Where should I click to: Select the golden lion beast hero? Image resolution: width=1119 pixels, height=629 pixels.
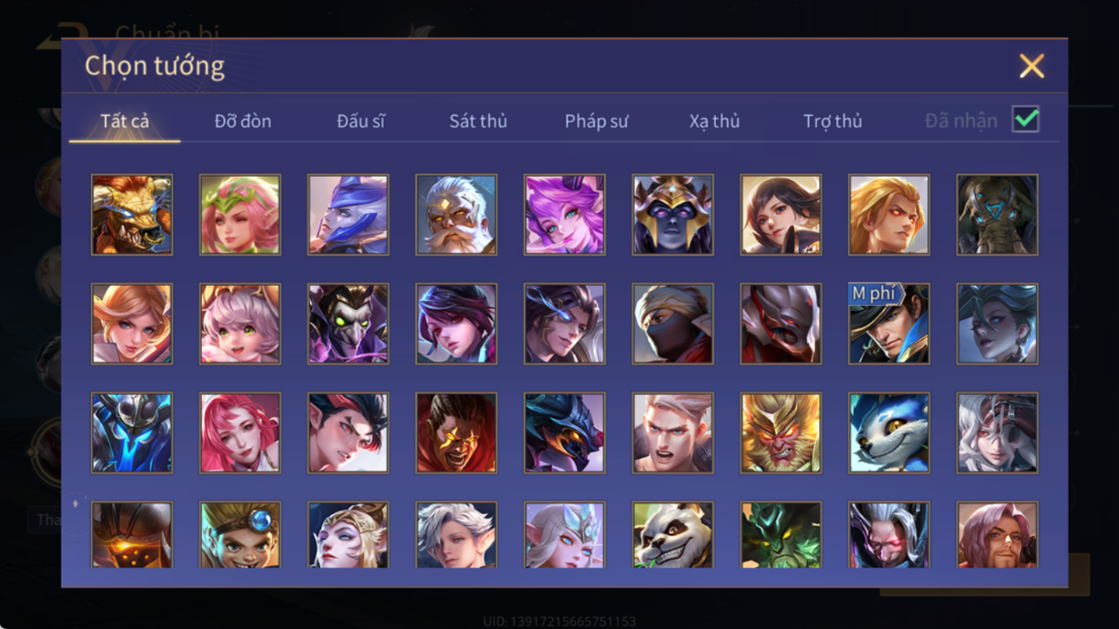tap(132, 214)
